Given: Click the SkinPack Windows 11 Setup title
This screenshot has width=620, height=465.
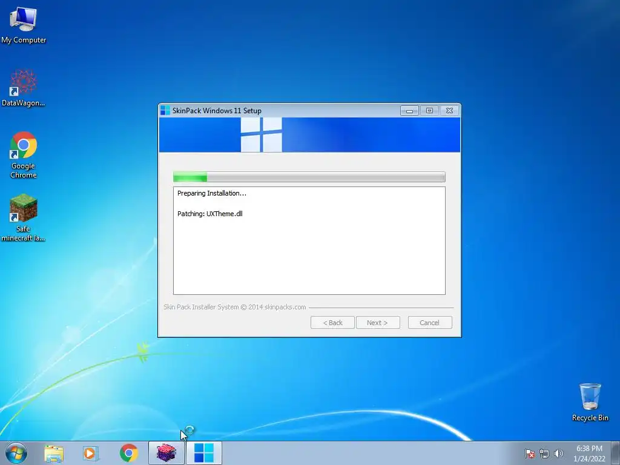Looking at the screenshot, I should [217, 111].
